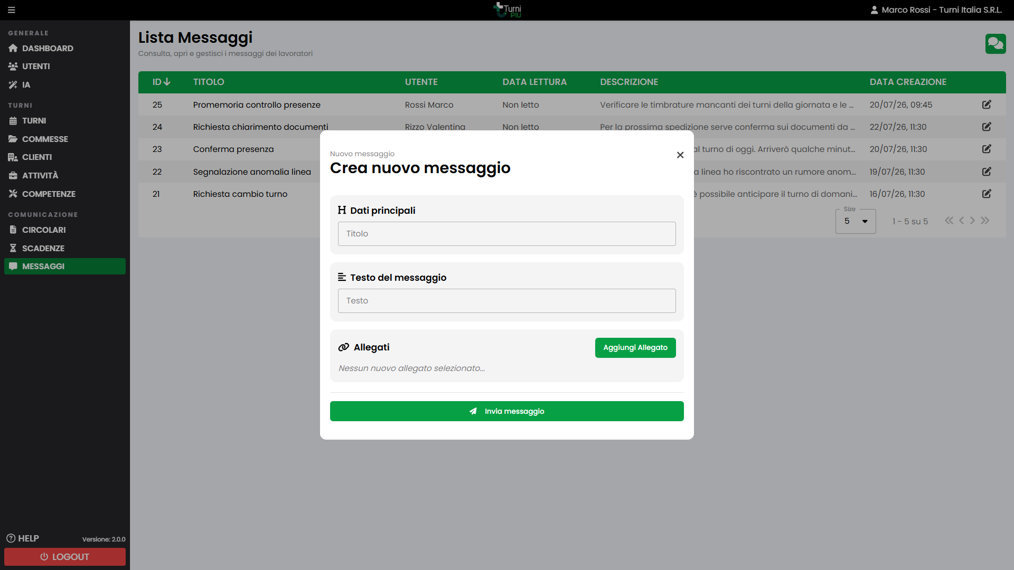Click the Versione 2.0.0 label
This screenshot has width=1014, height=570.
coord(104,539)
